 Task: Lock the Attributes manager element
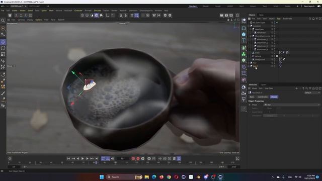click(313, 88)
